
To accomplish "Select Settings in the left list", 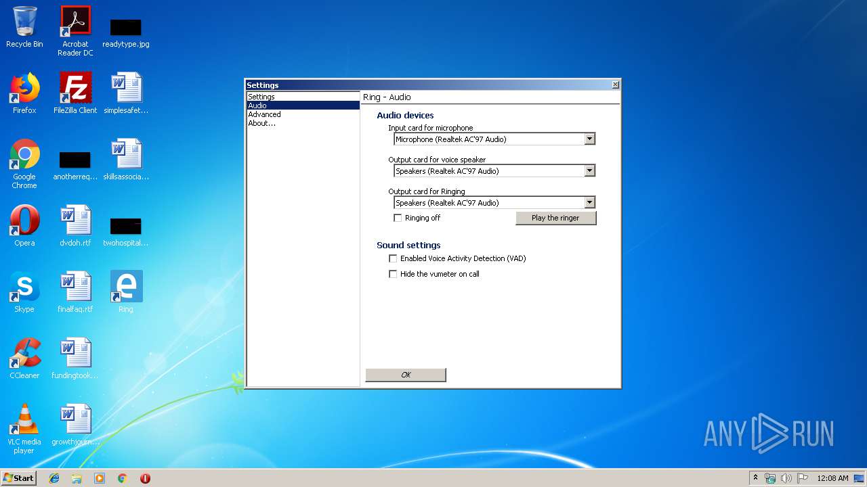I will (303, 97).
